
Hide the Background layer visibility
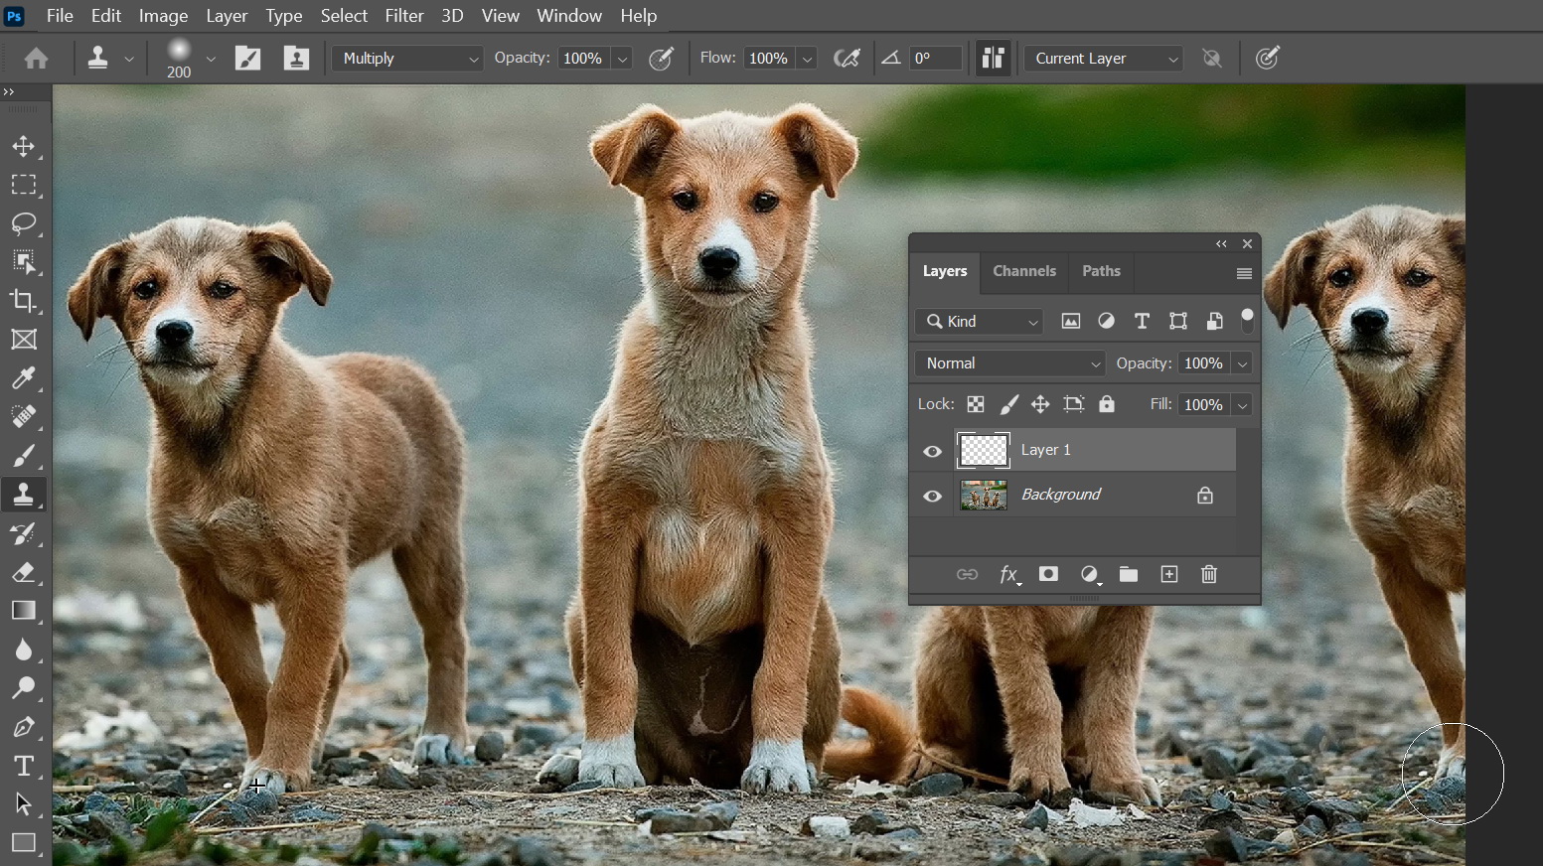click(931, 497)
